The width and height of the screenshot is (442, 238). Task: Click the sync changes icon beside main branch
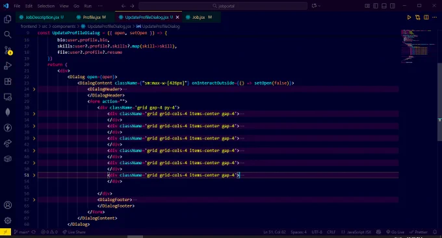(x=34, y=232)
